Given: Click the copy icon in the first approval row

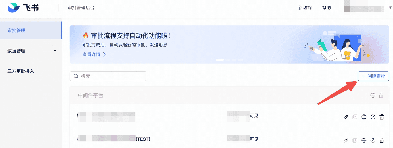Looking at the screenshot, I should point(355,117).
